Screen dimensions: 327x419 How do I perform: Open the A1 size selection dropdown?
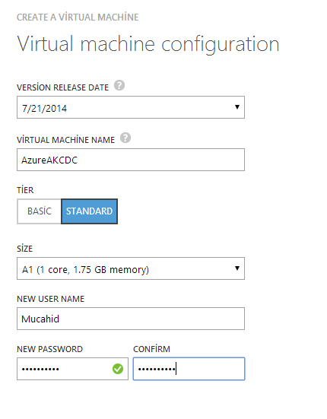point(131,268)
